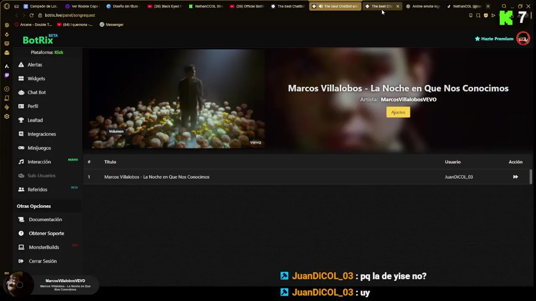Click the address bar showing botrix.live/panel/songrequest
The height and width of the screenshot is (301, 536).
70,15
